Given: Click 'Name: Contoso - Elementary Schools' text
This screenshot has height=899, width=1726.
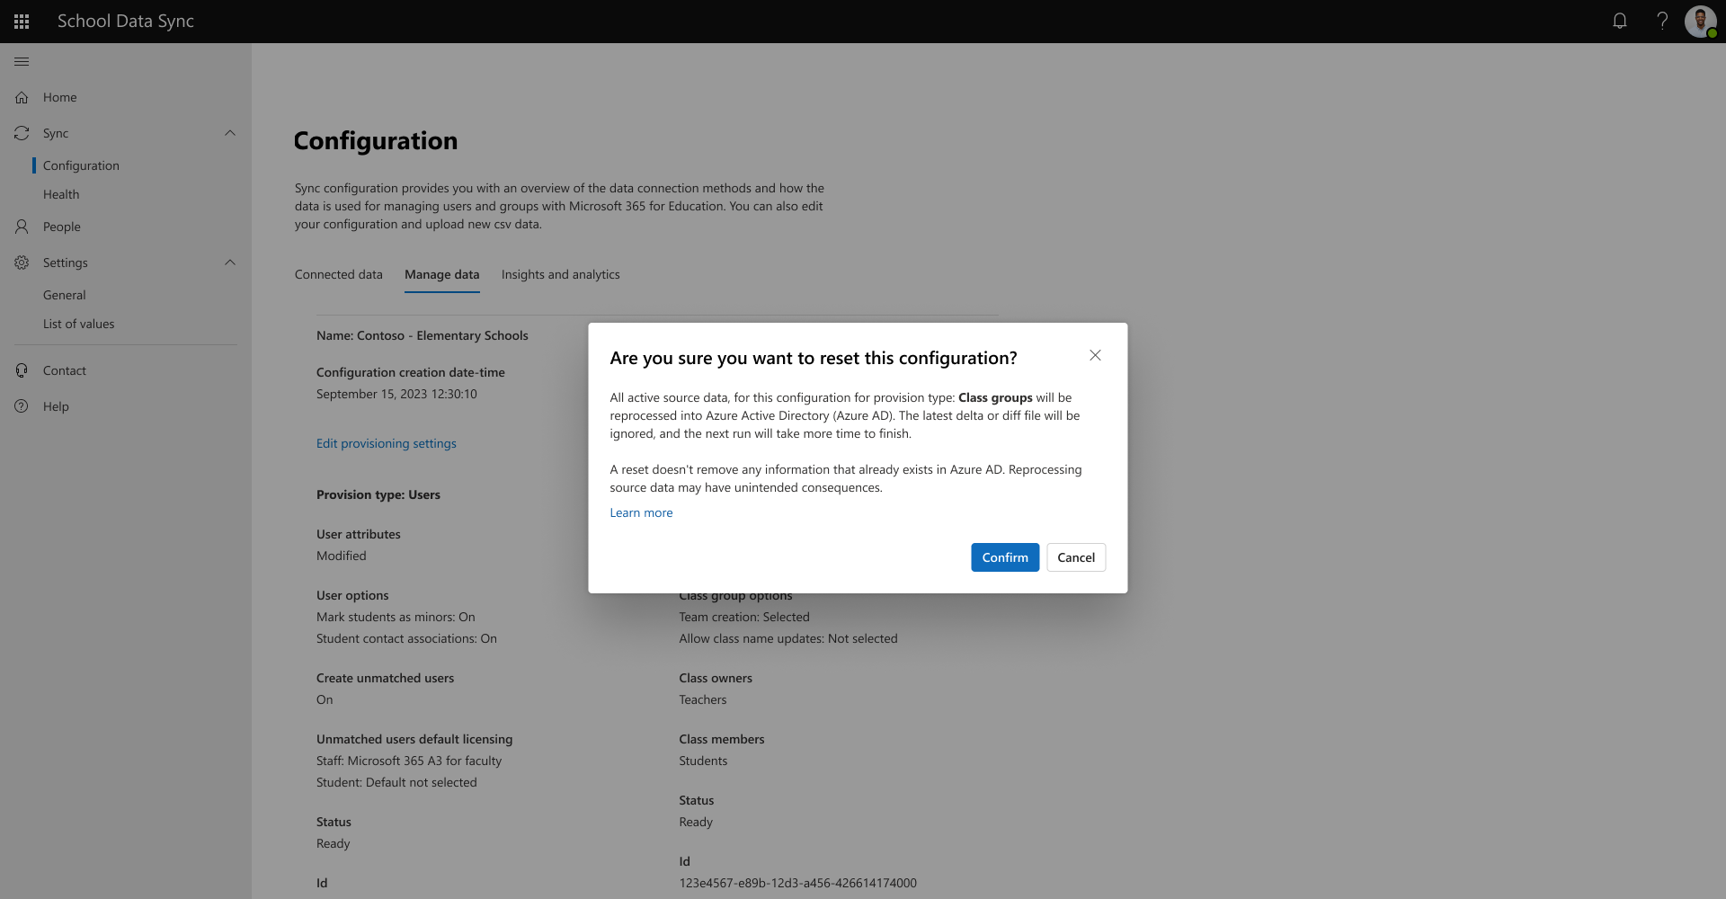Looking at the screenshot, I should click(423, 335).
